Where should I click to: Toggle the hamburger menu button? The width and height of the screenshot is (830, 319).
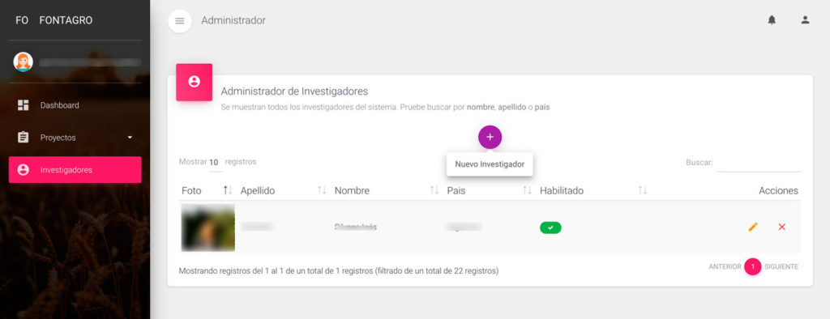point(179,21)
